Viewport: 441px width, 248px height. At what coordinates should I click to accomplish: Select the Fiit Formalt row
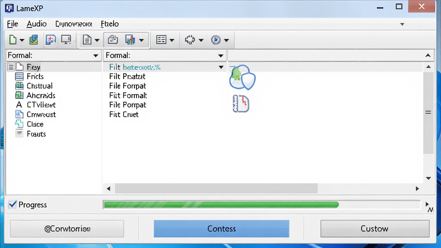[128, 95]
